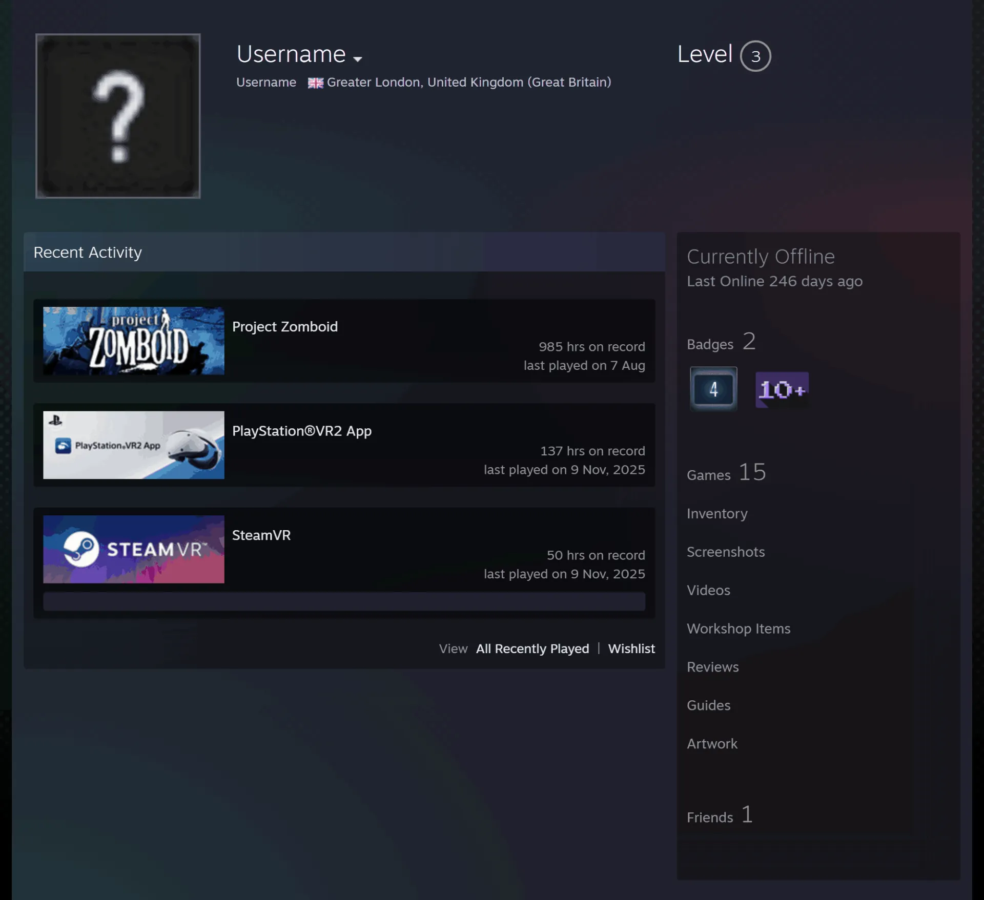984x900 pixels.
Task: Click the Level label text
Action: pos(705,54)
